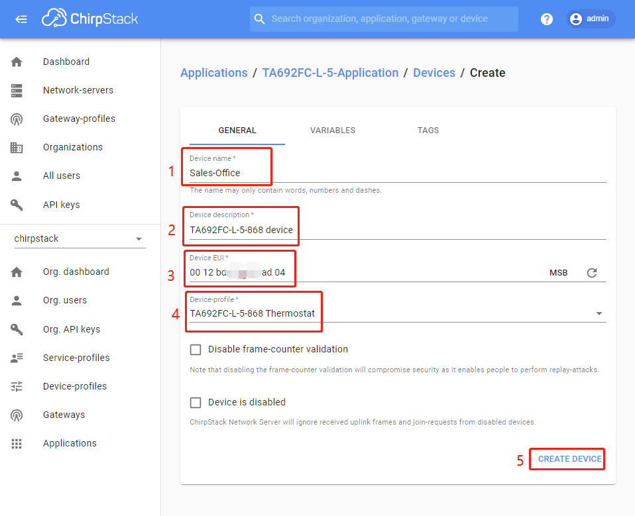Select TA692FC-L-5-868 Thermostat device-profile value

click(252, 314)
